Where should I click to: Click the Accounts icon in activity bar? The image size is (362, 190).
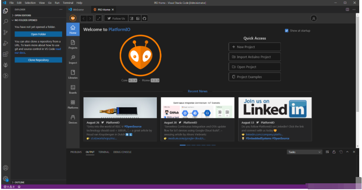[x=6, y=168]
